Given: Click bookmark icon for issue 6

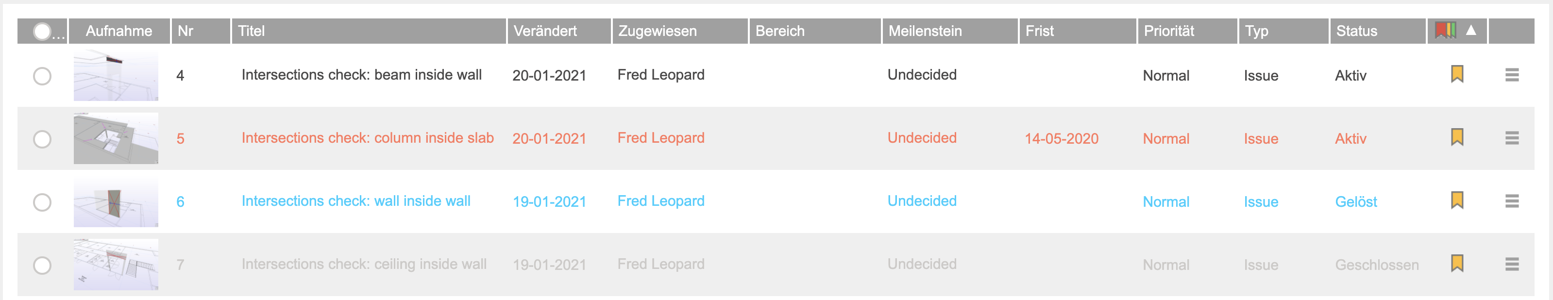Looking at the screenshot, I should point(1456,200).
